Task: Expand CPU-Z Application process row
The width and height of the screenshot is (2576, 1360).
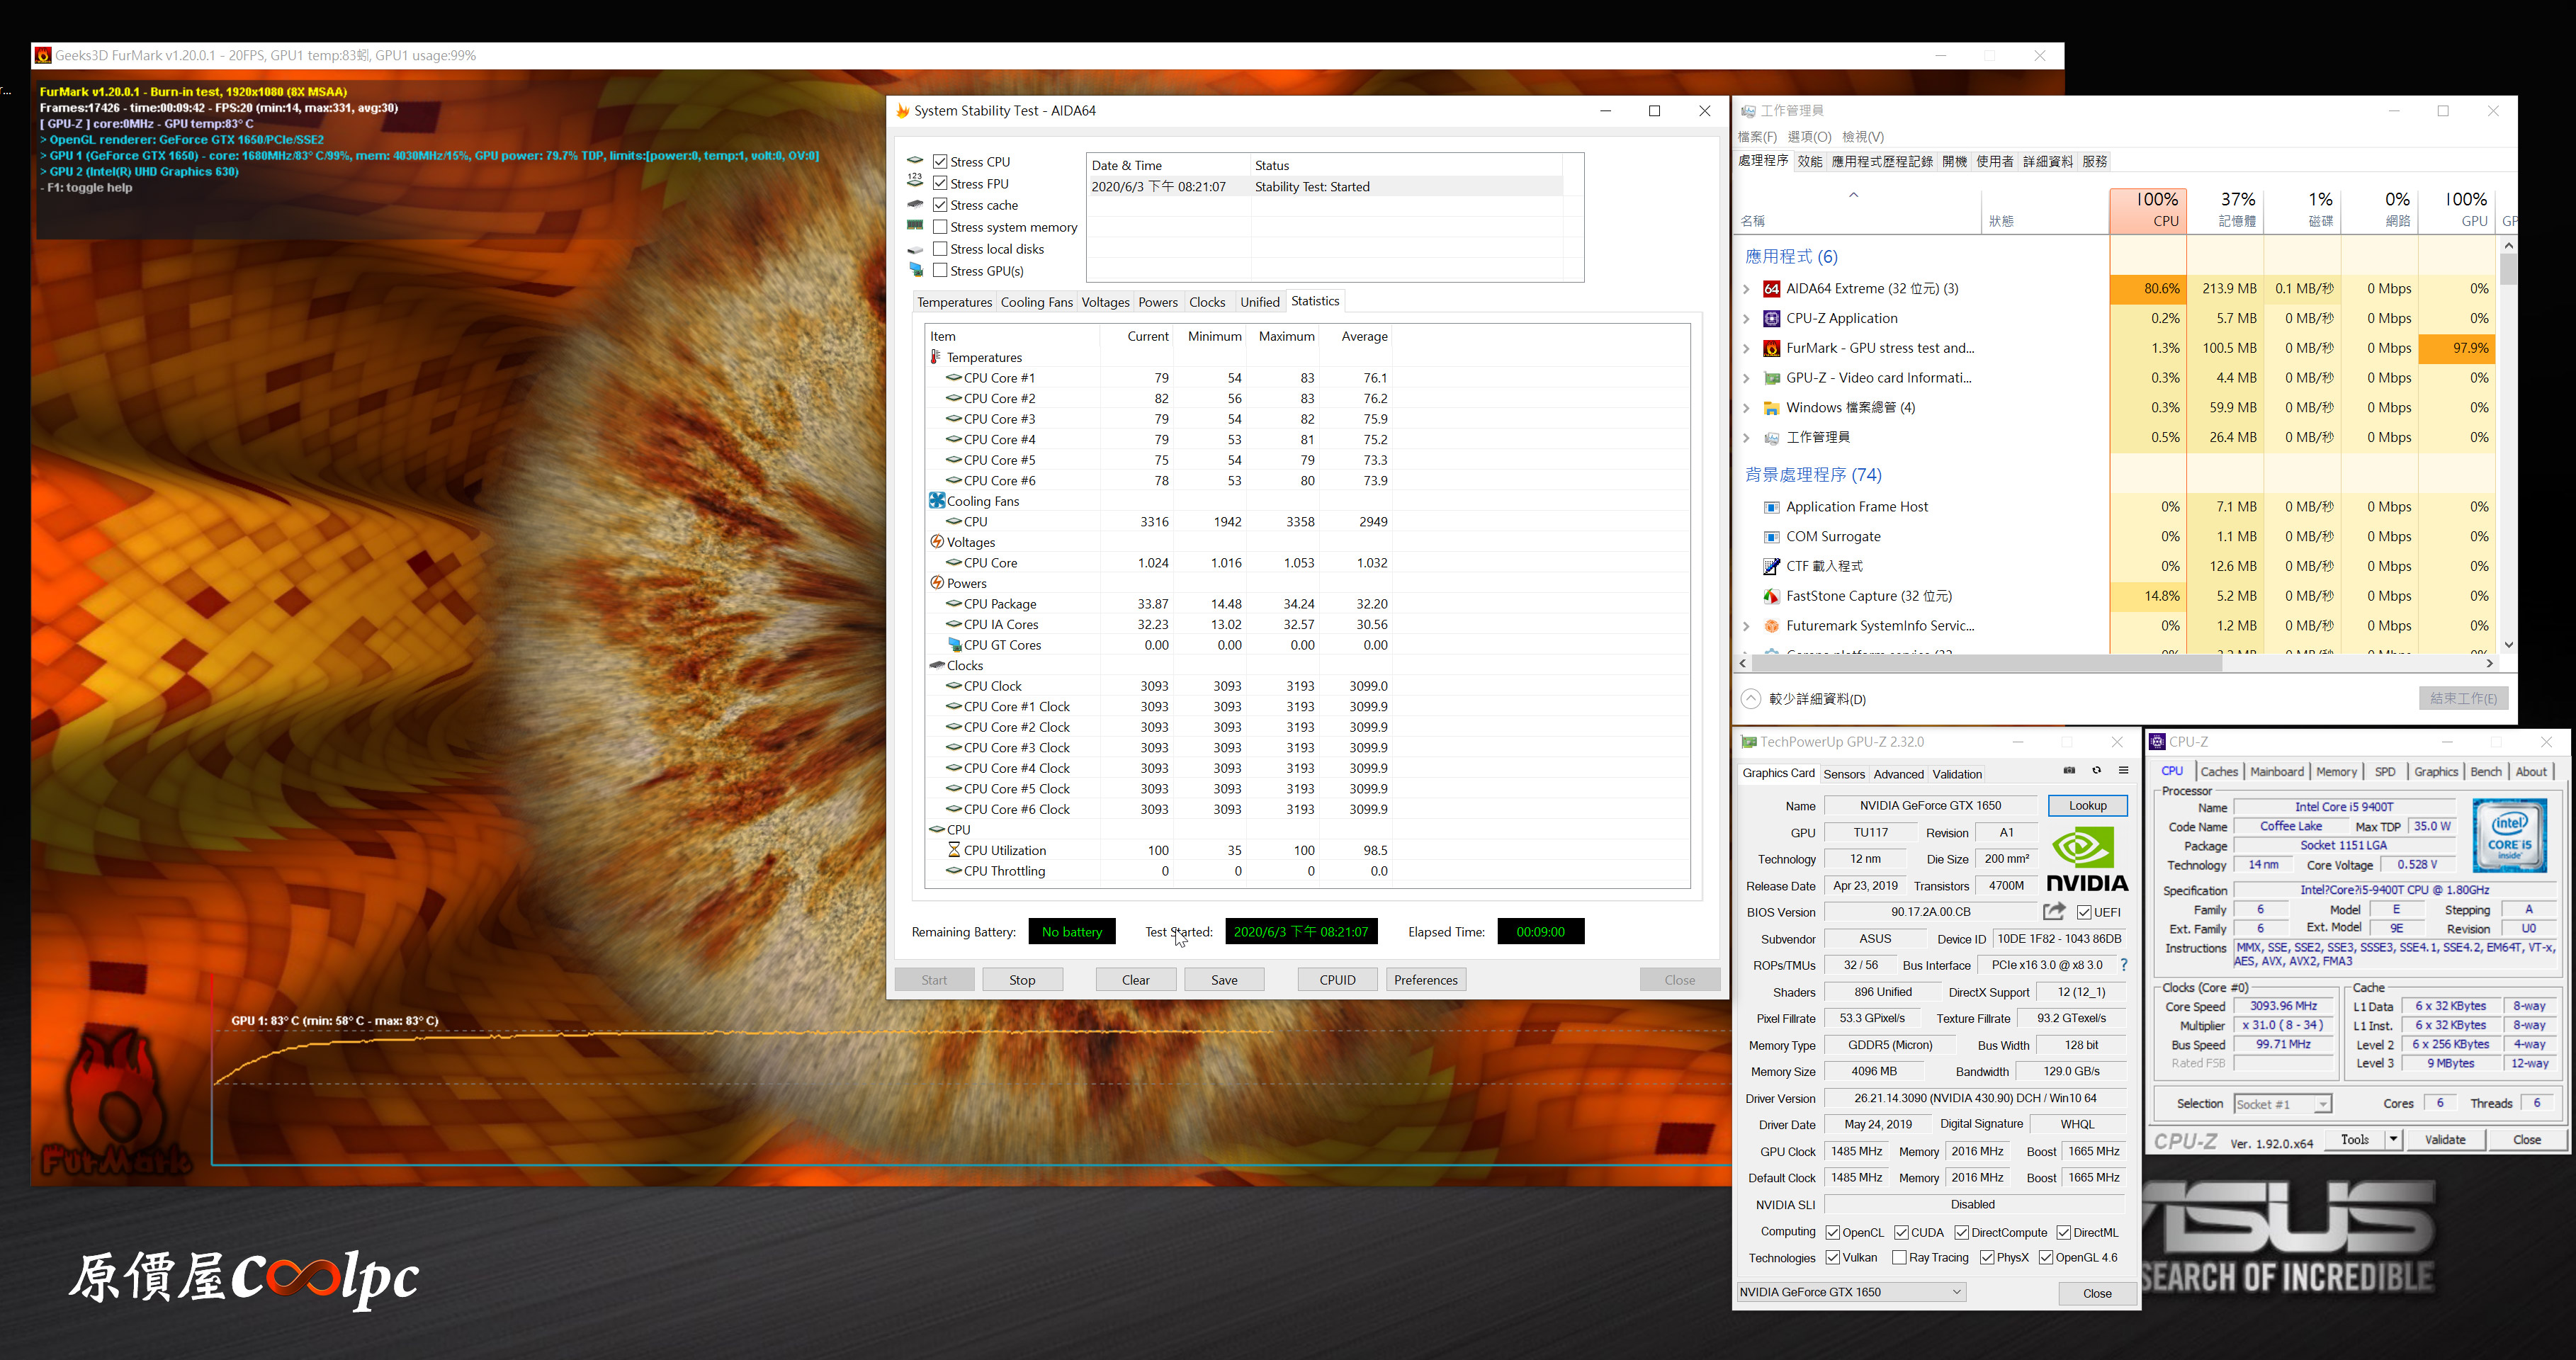Action: tap(1746, 318)
